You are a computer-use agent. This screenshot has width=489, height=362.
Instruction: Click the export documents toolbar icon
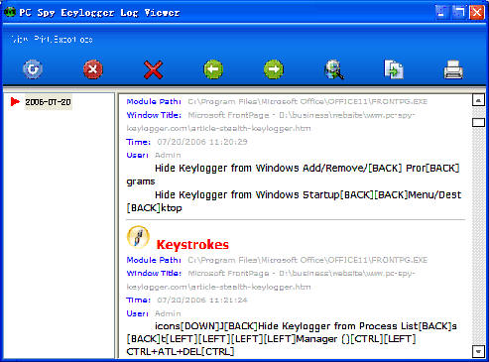click(394, 69)
